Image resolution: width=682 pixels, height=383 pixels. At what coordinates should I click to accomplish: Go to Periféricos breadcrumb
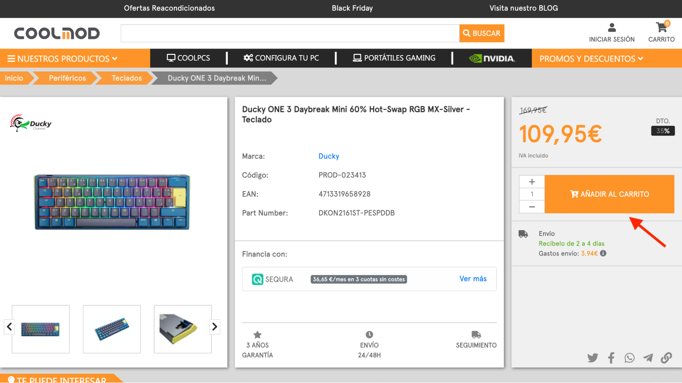click(x=67, y=78)
